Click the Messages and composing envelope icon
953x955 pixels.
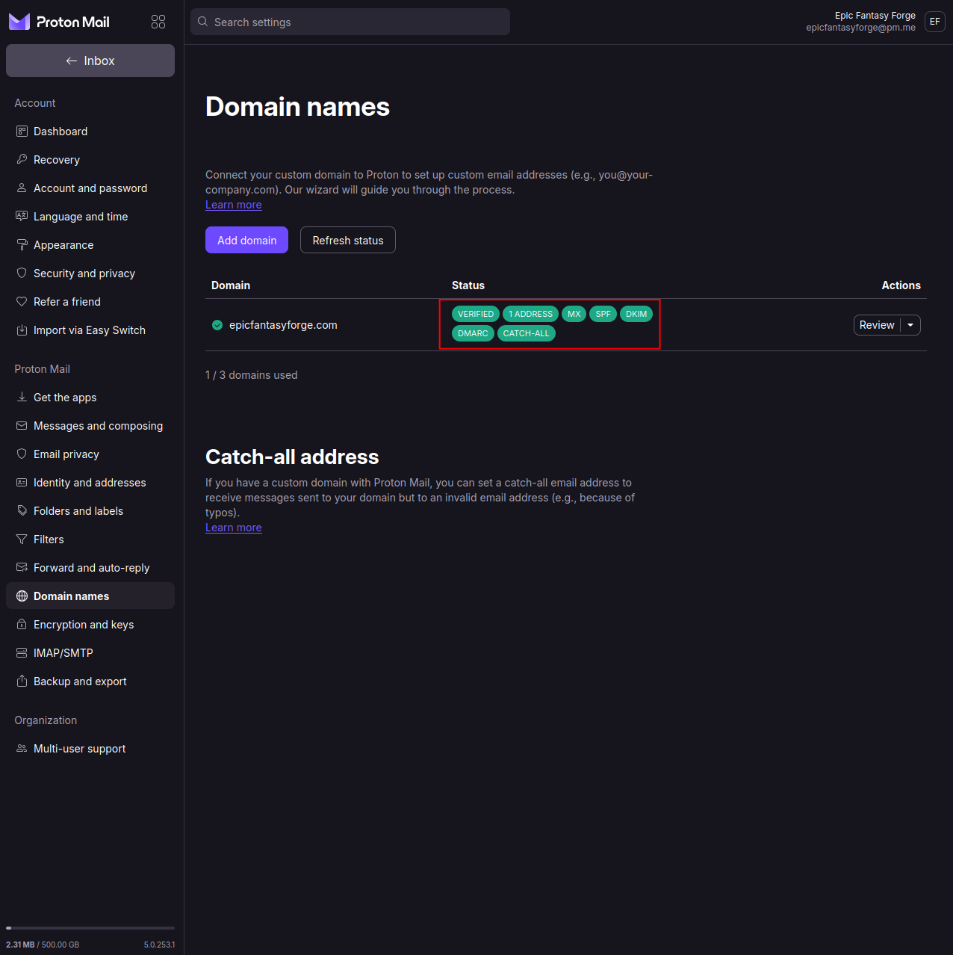point(22,426)
